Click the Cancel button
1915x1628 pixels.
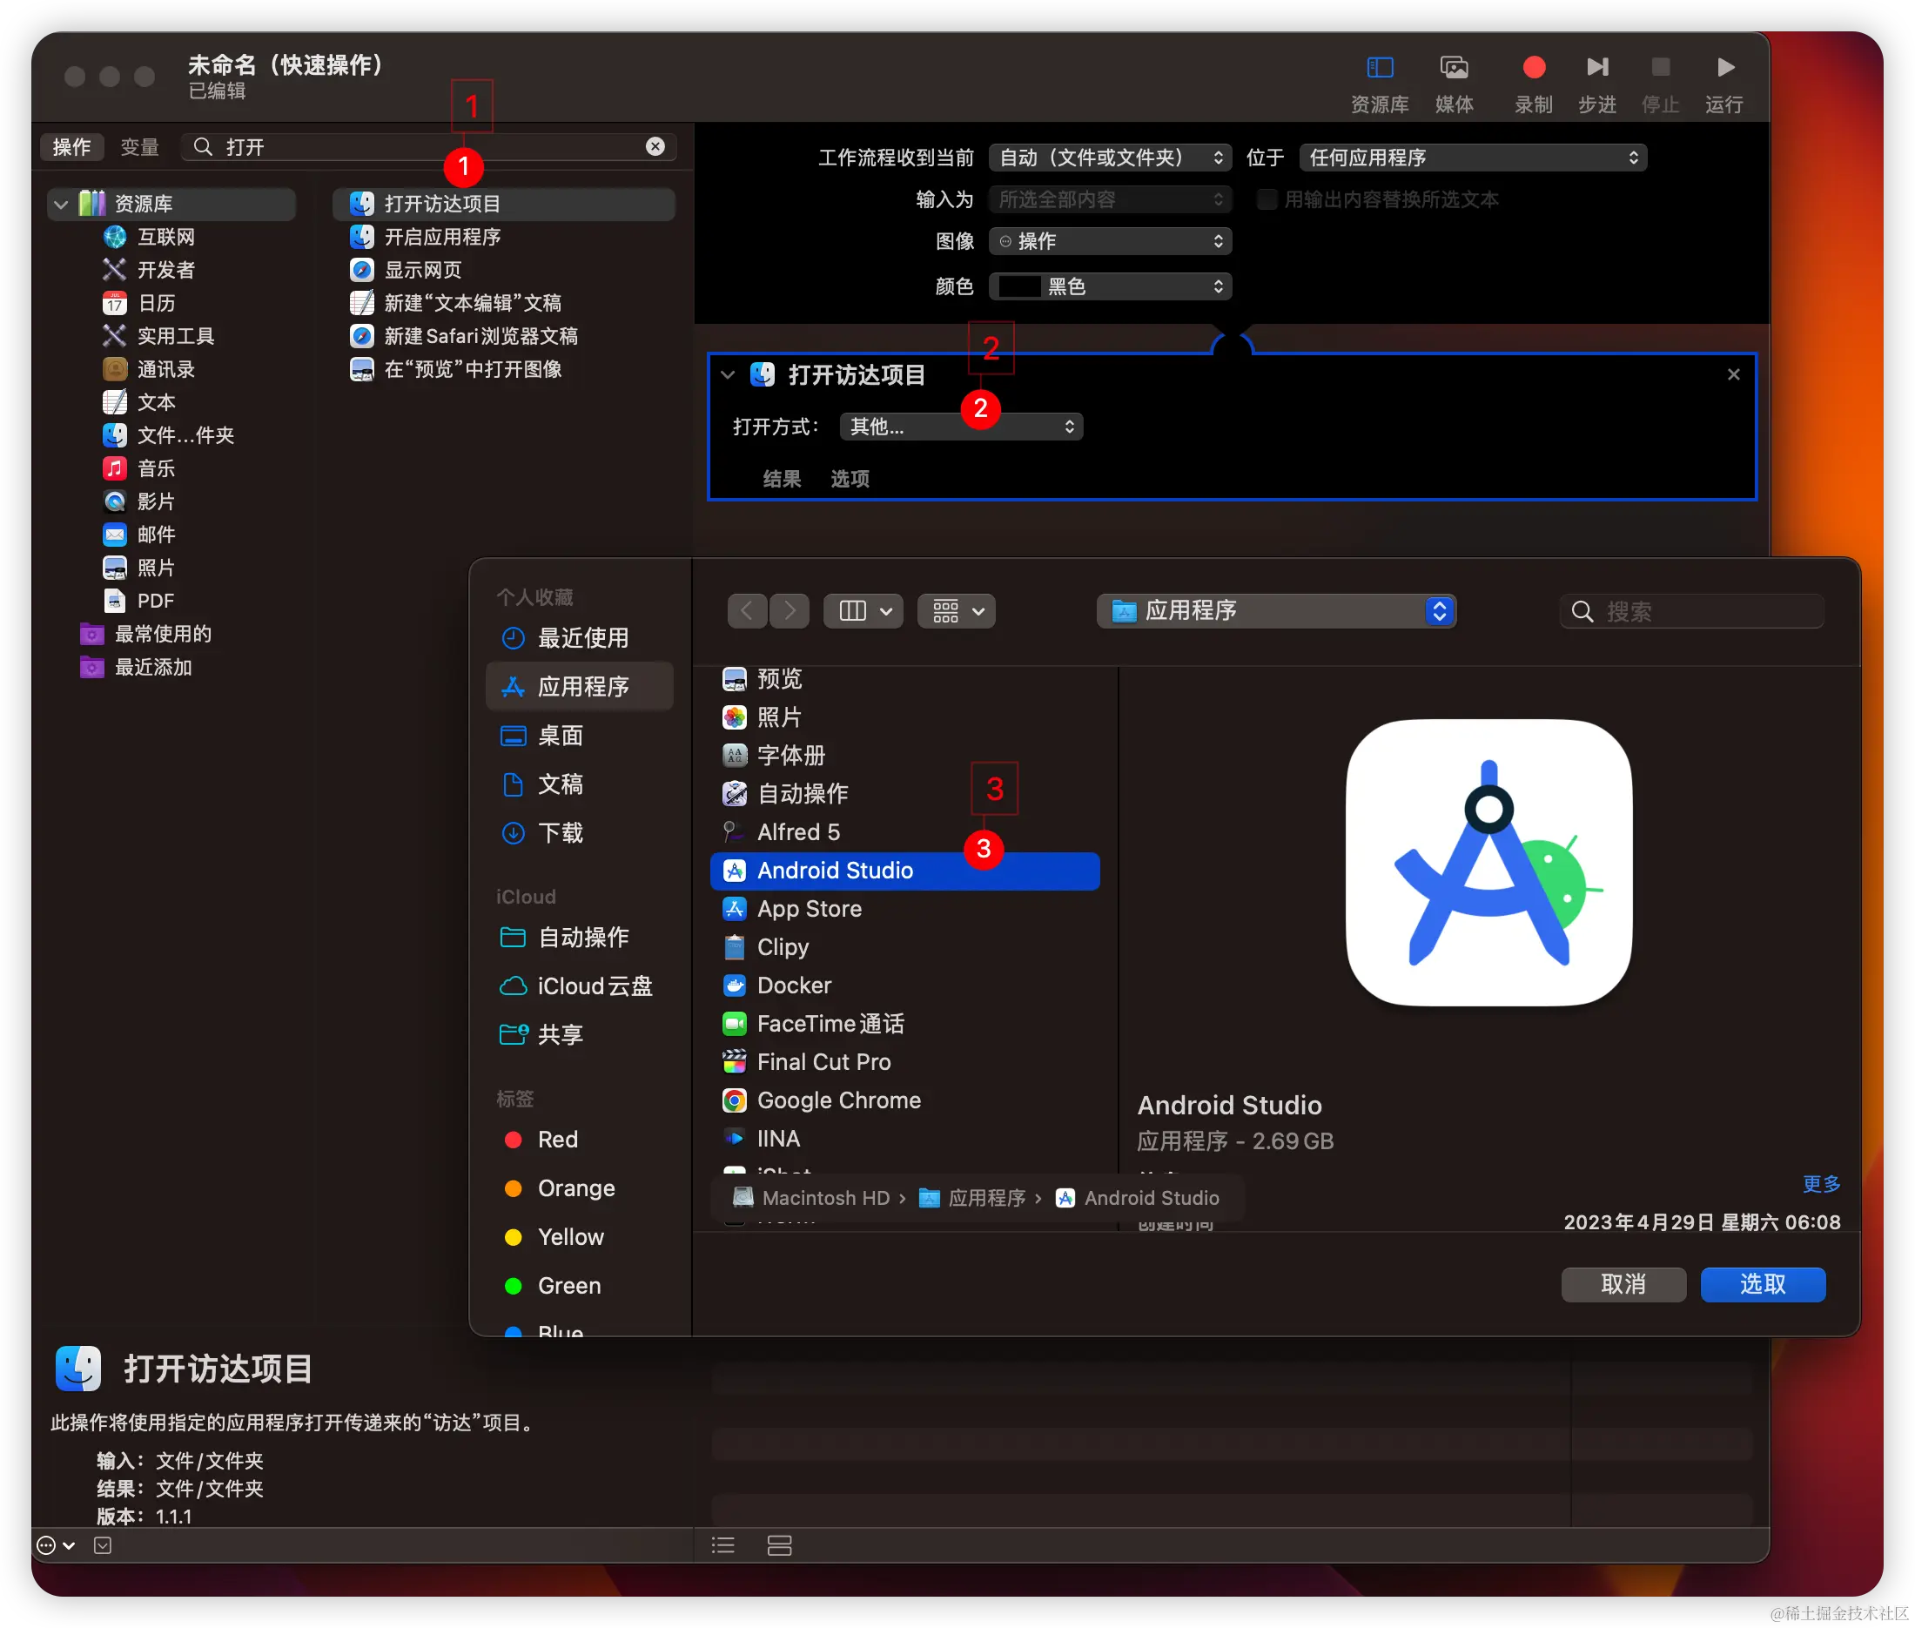click(1623, 1284)
